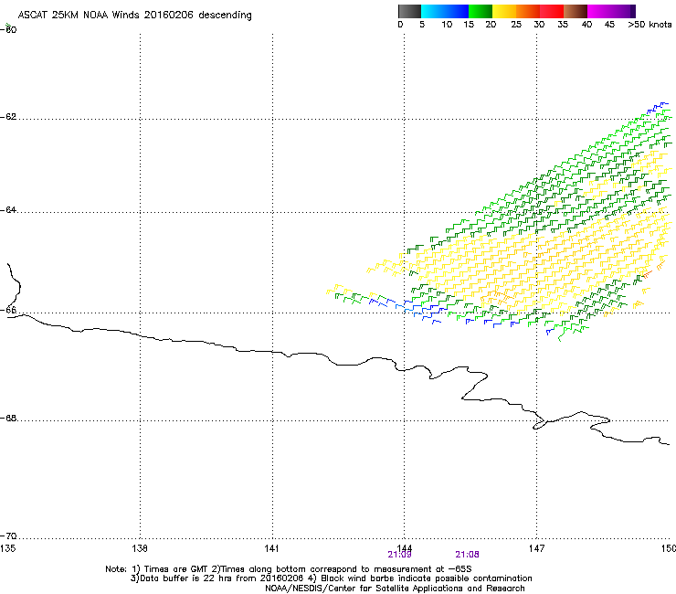
Task: Click the ASCAT 25KM NOAA Winds title
Action: pos(135,16)
